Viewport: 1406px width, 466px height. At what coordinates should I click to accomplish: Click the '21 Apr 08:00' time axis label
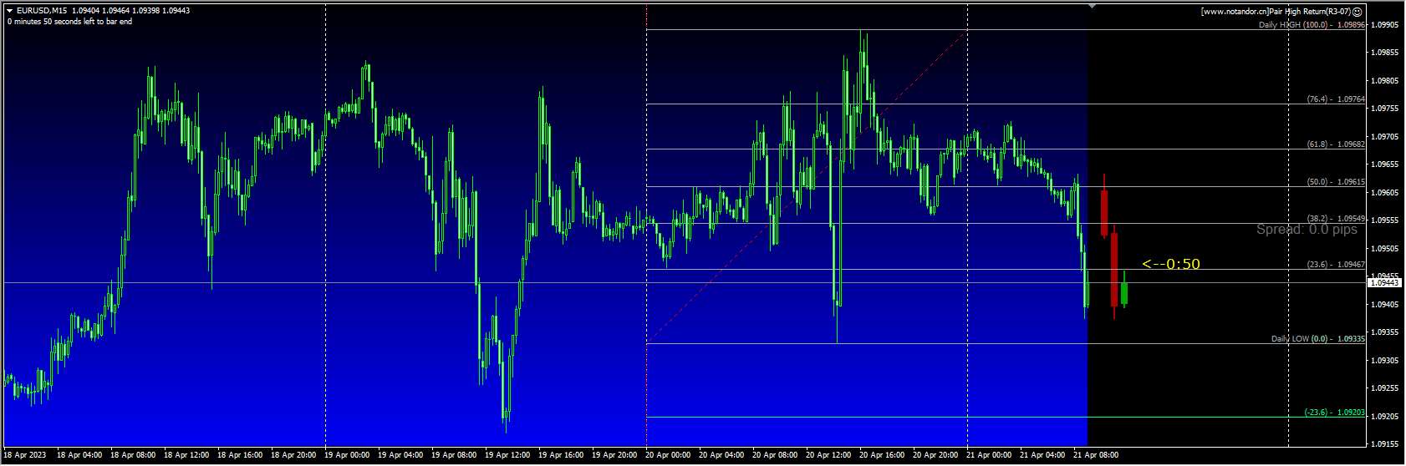click(1096, 455)
